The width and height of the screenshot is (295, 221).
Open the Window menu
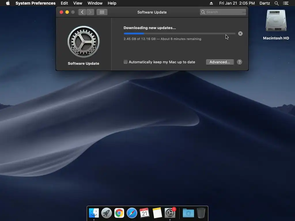coord(95,3)
